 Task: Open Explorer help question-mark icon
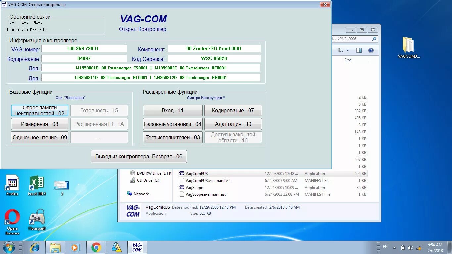pos(371,50)
